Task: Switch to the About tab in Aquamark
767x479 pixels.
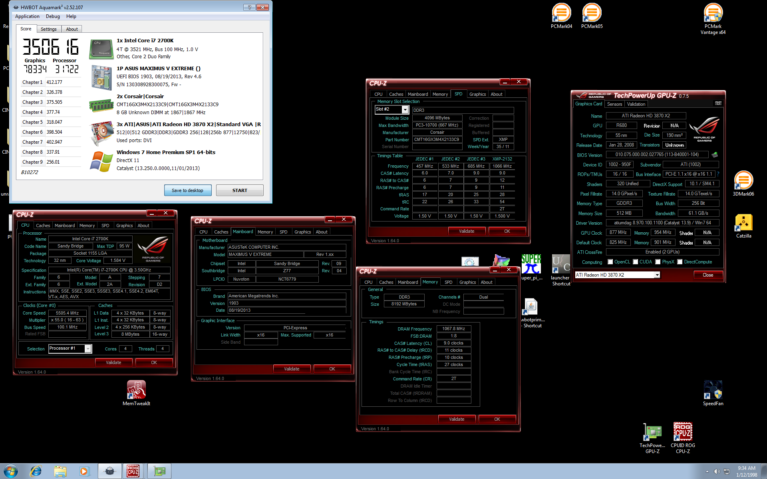Action: (x=72, y=29)
